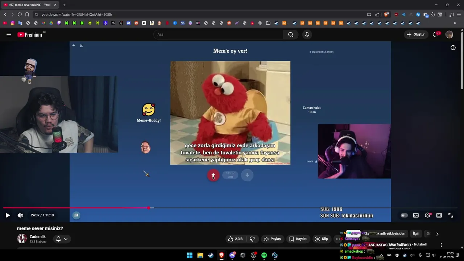Toggle subtitles (closed captions)
This screenshot has width=464, height=261.
(x=416, y=215)
